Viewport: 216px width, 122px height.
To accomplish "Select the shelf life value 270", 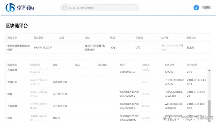I will pos(138,48).
